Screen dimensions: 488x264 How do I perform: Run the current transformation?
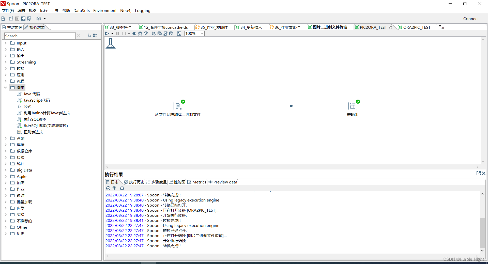point(107,33)
